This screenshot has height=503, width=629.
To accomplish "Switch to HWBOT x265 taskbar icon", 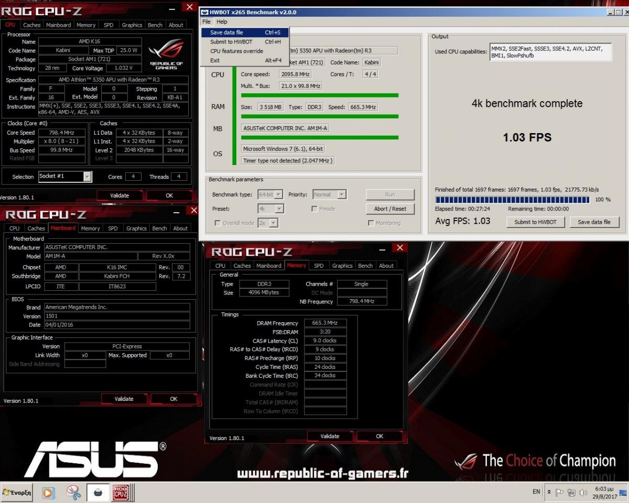I will coord(98,493).
